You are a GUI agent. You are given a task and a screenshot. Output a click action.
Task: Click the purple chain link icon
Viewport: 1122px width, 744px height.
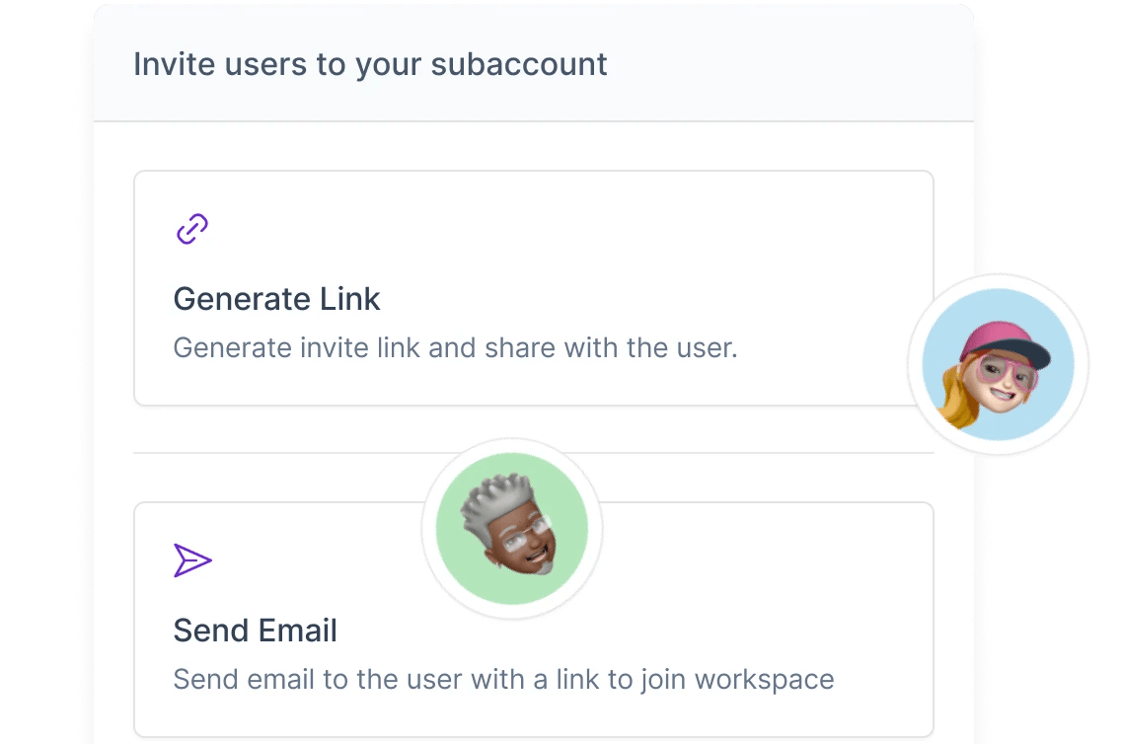coord(191,230)
